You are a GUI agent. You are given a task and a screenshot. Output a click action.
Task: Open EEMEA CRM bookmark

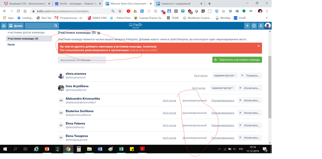coord(97,18)
